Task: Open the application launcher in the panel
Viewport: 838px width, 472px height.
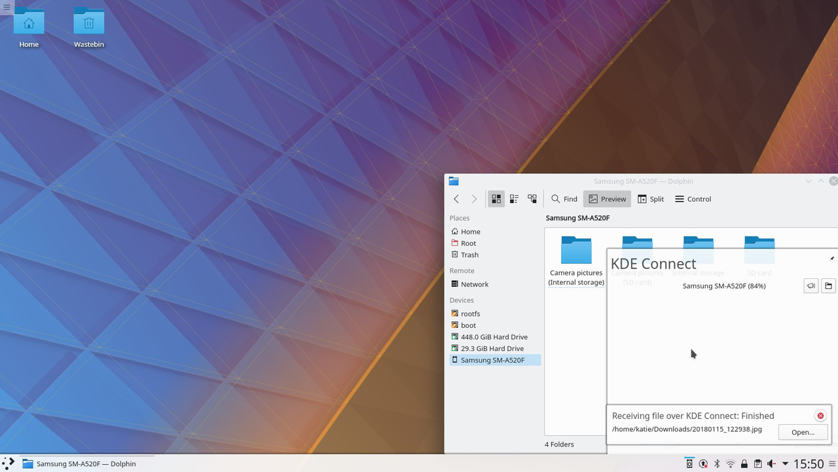Action: click(x=8, y=463)
